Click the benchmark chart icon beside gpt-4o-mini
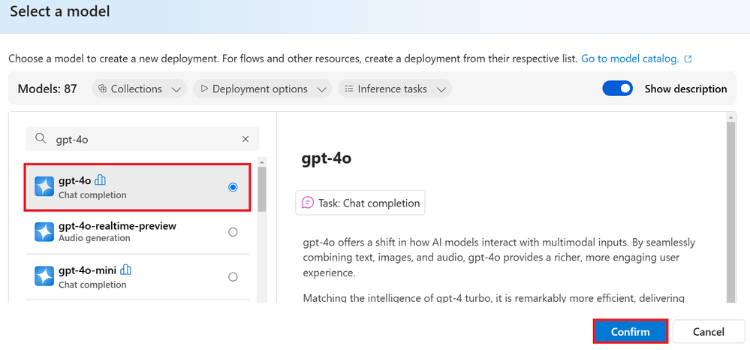This screenshot has height=350, width=750. 126,270
